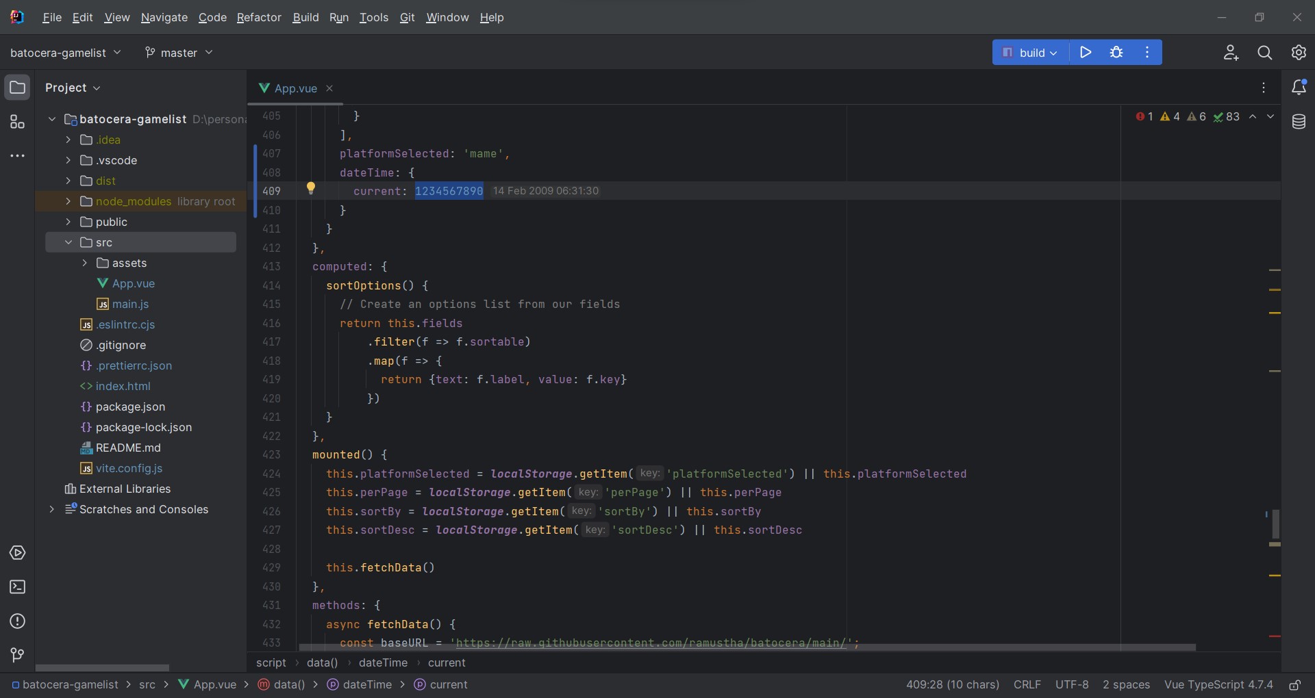Change 2 spaces indent setting
The width and height of the screenshot is (1315, 698).
pos(1126,684)
